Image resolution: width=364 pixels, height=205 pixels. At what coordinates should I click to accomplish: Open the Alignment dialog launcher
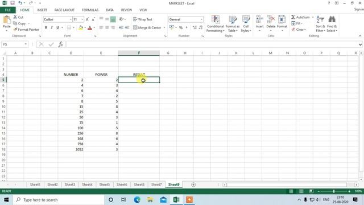(165, 36)
